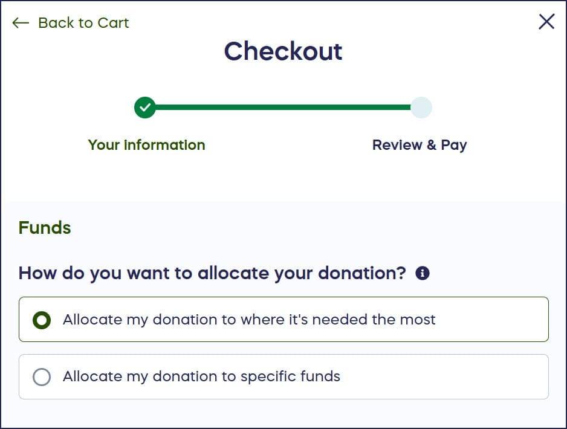Viewport: 567px width, 429px height.
Task: Click the green checkmark step icon
Action: tap(145, 108)
